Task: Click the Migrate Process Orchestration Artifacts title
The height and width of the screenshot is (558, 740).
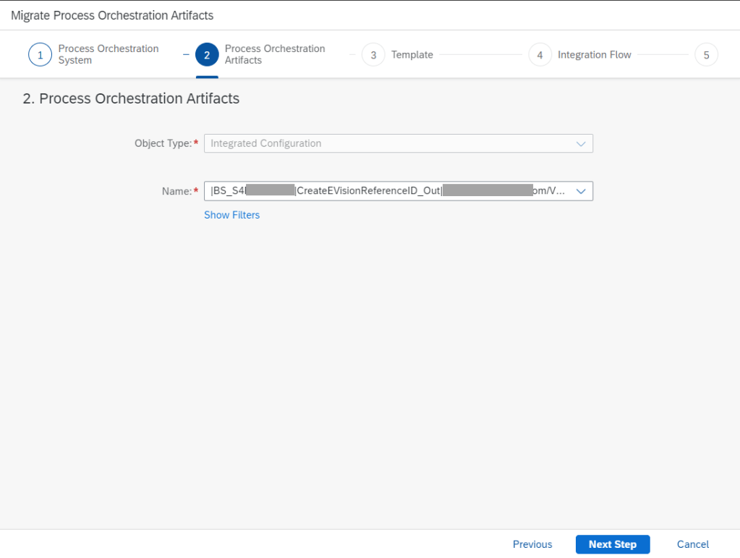Action: (112, 15)
